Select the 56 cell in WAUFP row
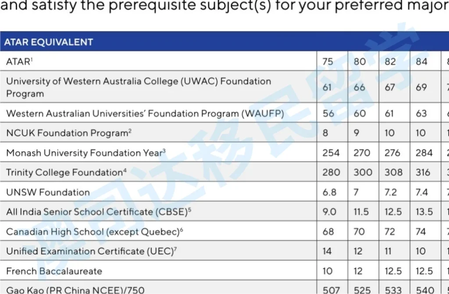 click(x=328, y=114)
